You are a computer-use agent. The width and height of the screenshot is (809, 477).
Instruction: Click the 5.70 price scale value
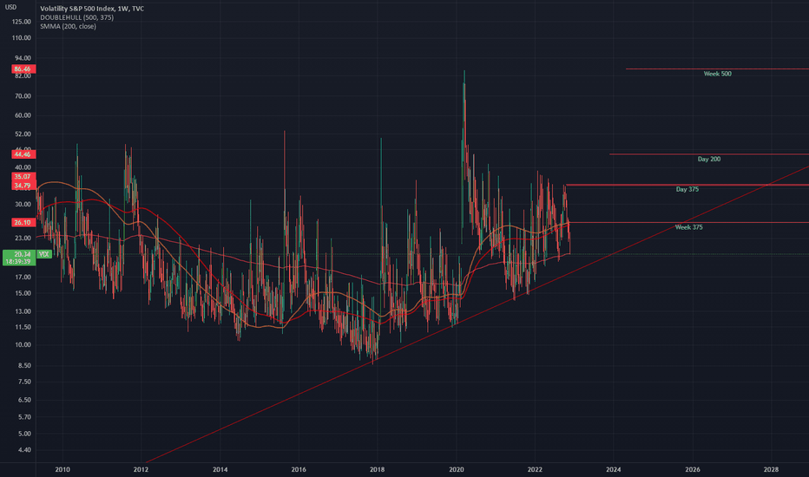click(x=24, y=417)
